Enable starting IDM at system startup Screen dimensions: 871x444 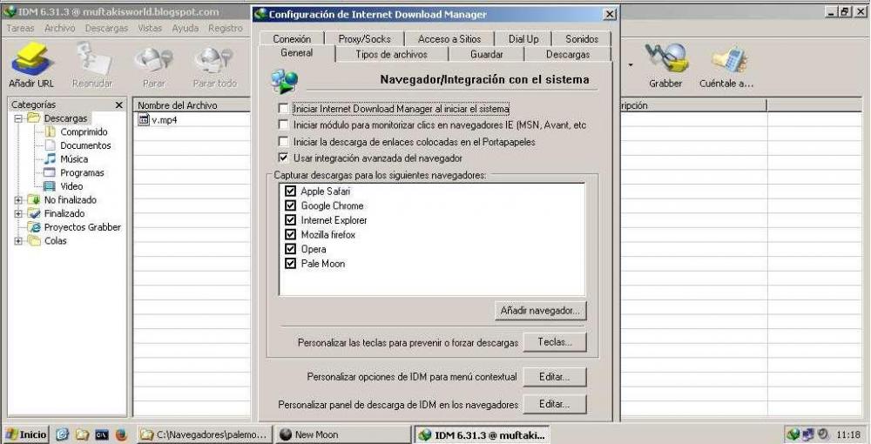tap(283, 109)
